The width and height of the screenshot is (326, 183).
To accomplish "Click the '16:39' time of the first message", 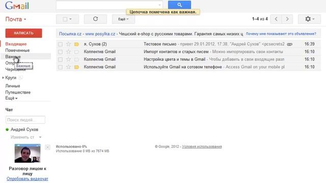I will click(x=309, y=44).
